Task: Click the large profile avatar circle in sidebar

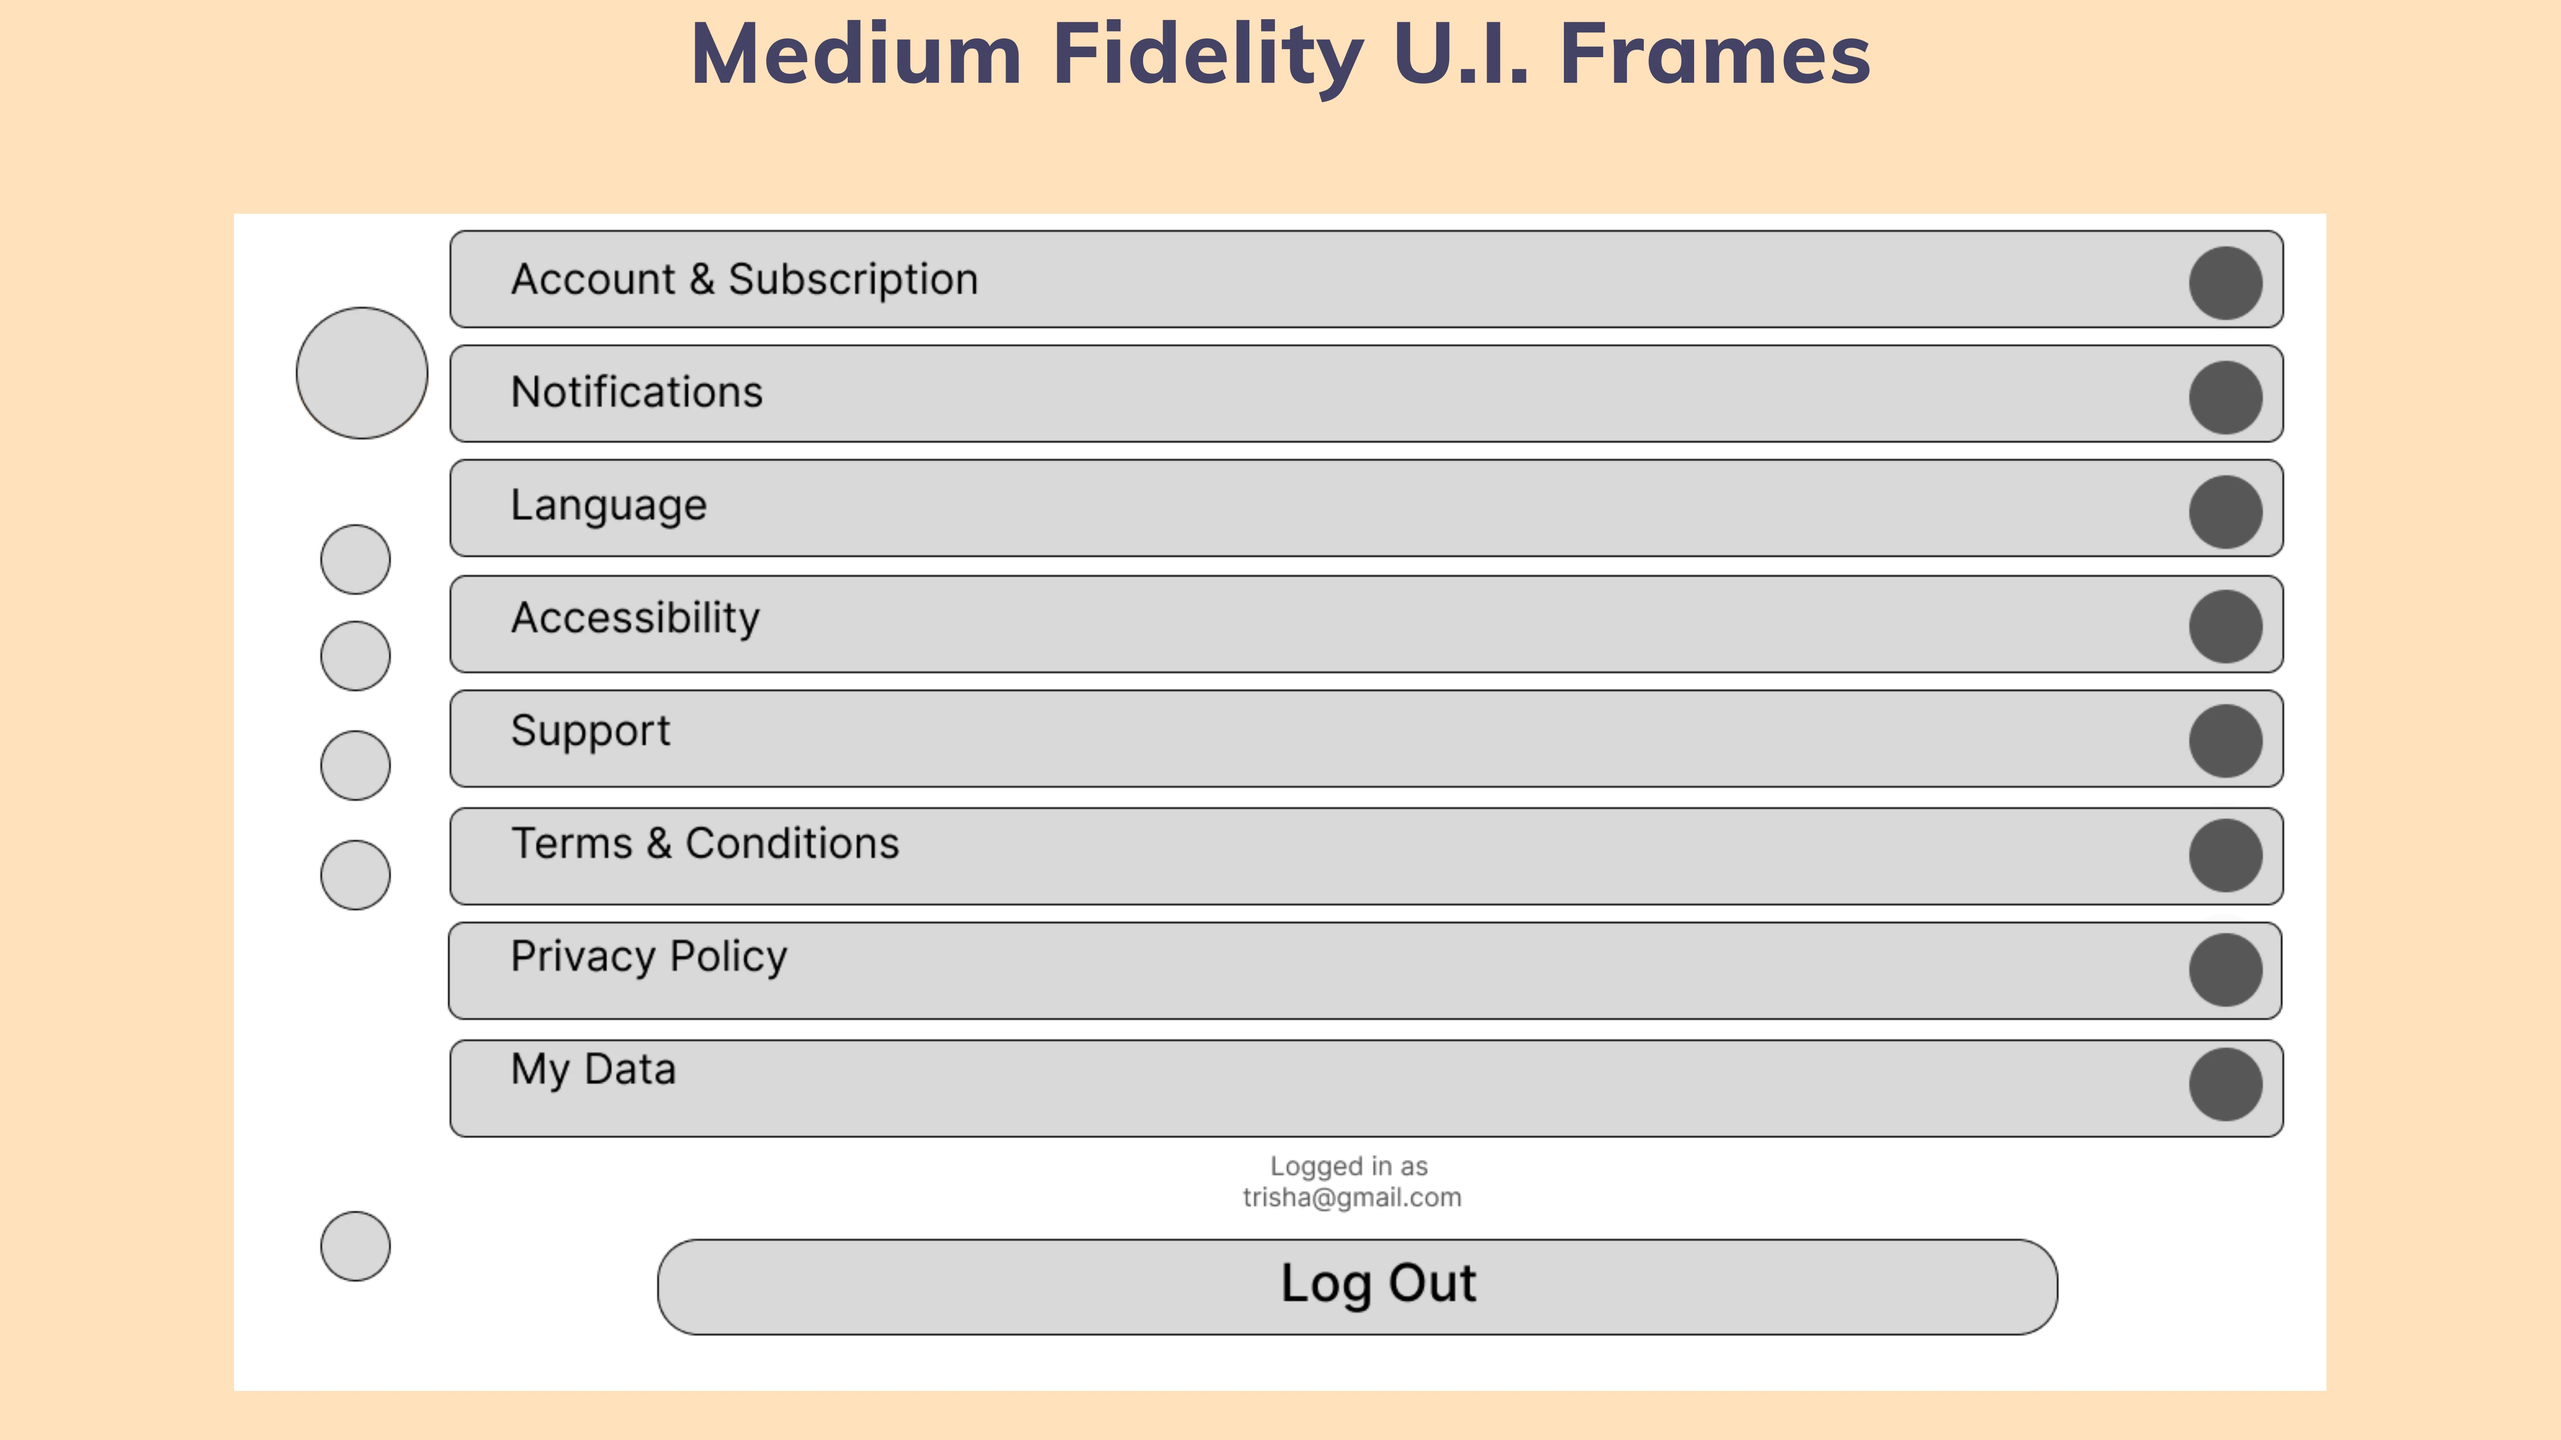Action: 362,372
